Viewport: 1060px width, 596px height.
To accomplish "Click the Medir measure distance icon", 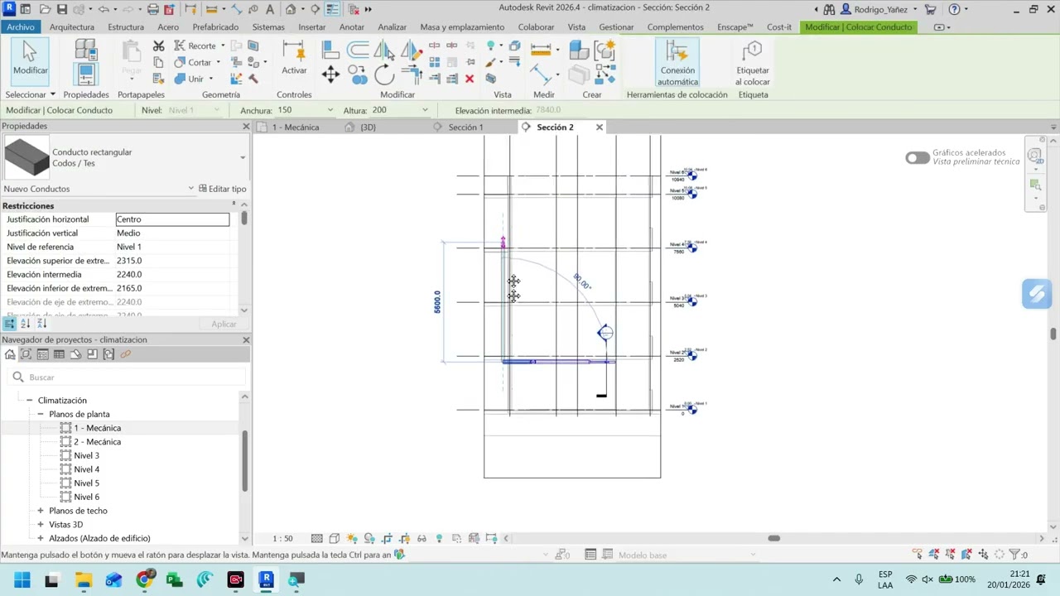I will coord(541,49).
